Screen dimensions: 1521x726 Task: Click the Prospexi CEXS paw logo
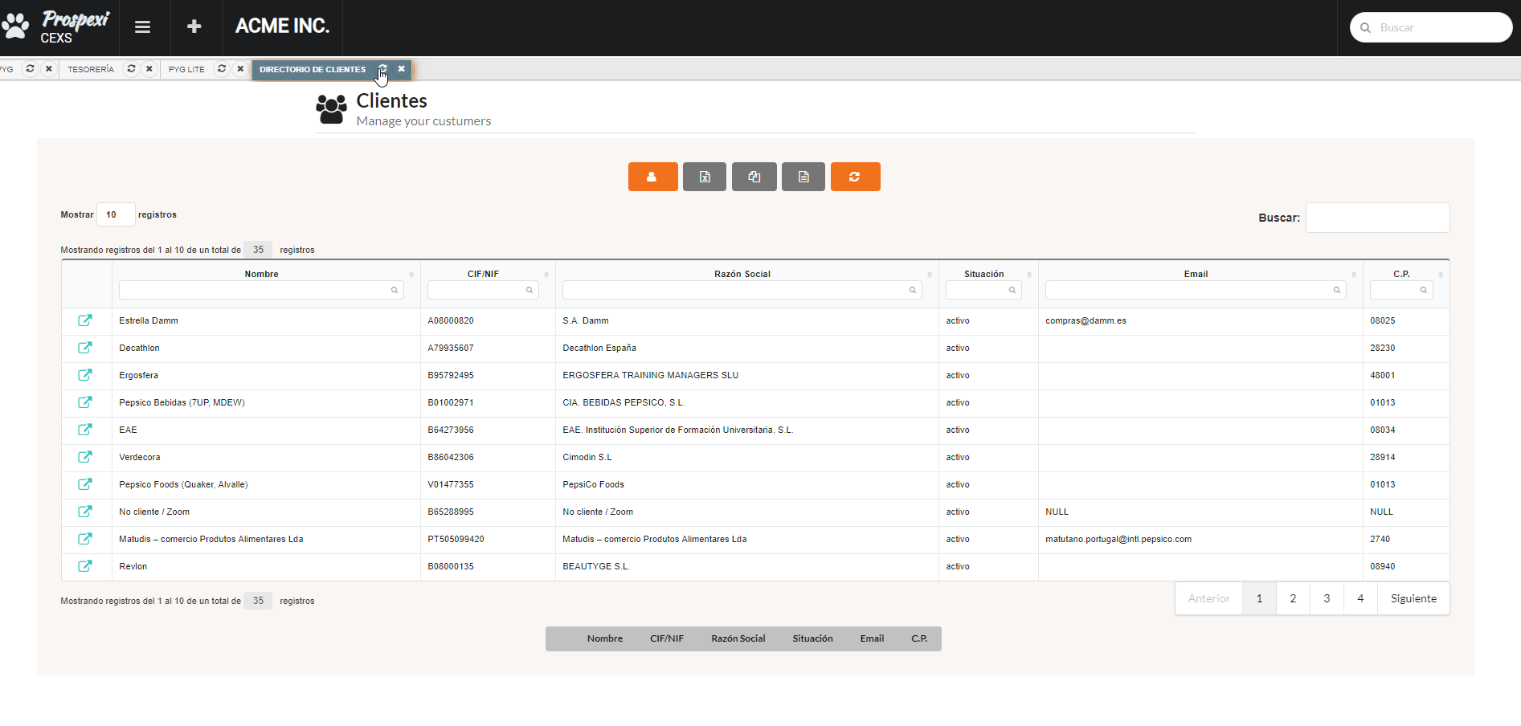[56, 27]
